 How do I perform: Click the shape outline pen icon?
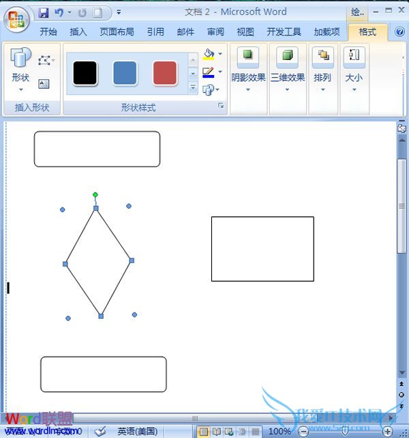point(209,72)
